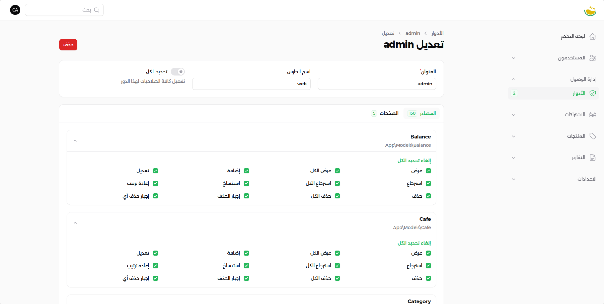604x304 pixels.
Task: Uncheck Balance حذف الكل permission
Action: click(337, 196)
